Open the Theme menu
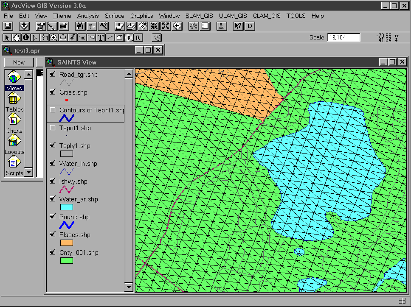The height and width of the screenshot is (307, 411). point(62,16)
